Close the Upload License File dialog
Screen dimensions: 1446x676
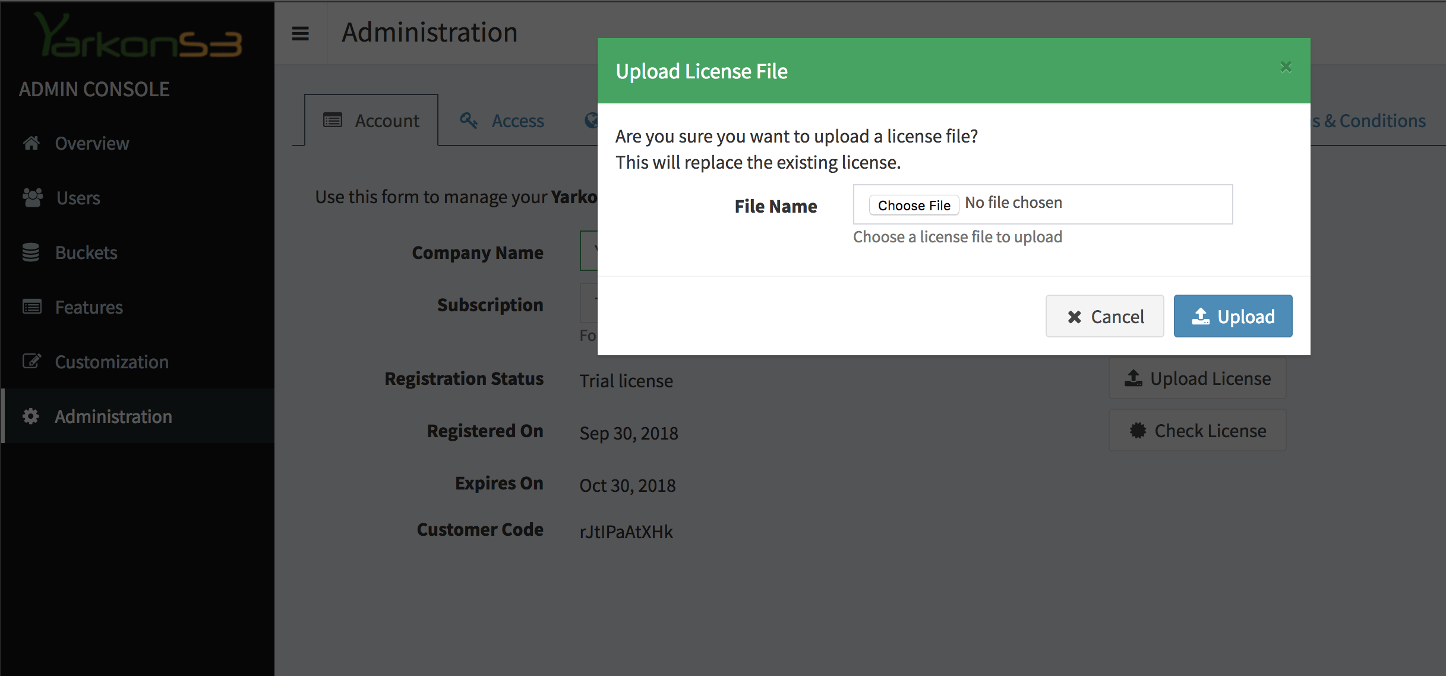point(1286,67)
